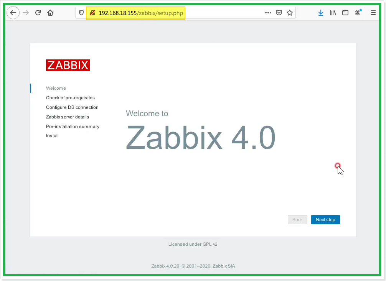Bookmark this page with the star

[x=290, y=13]
